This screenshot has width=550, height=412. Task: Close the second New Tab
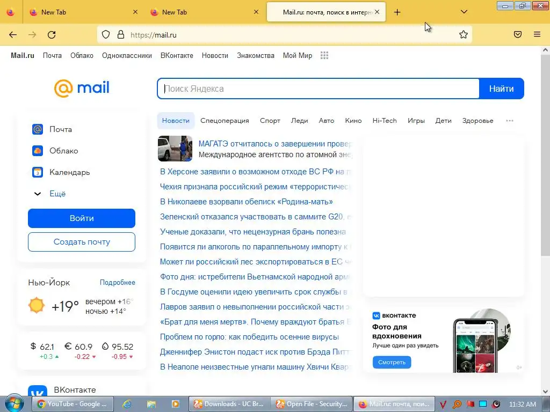(x=256, y=12)
